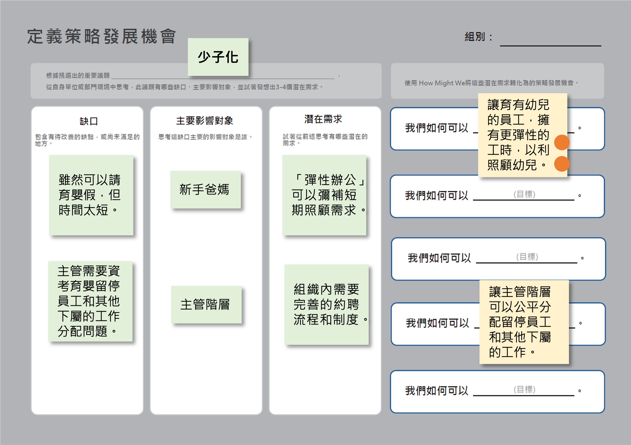Screen dimensions: 631x445
Task: Click the lower orange voting dot
Action: tap(562, 164)
